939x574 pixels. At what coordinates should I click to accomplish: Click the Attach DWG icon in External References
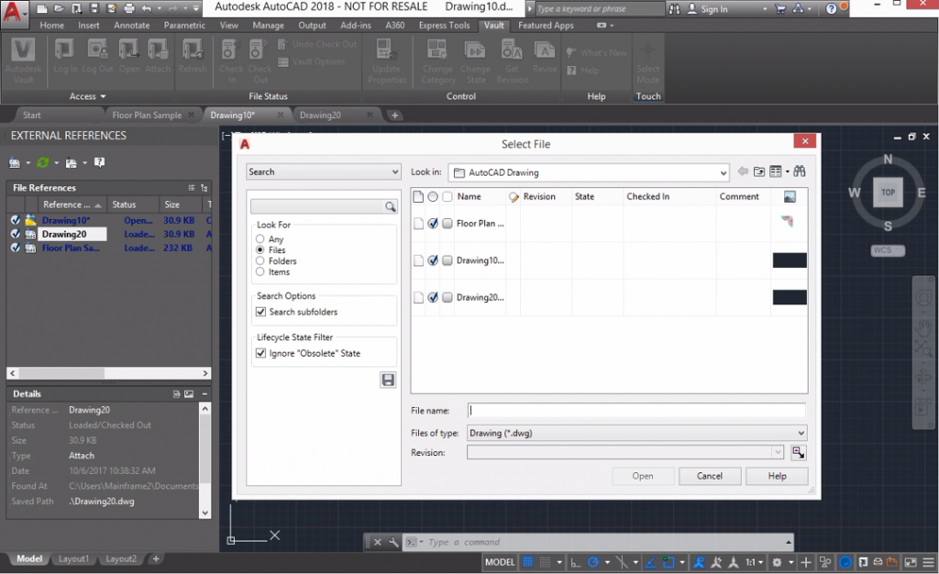[x=15, y=162]
